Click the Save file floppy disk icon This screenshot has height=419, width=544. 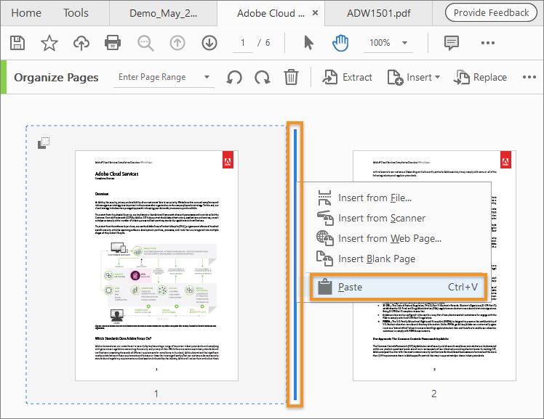click(17, 43)
